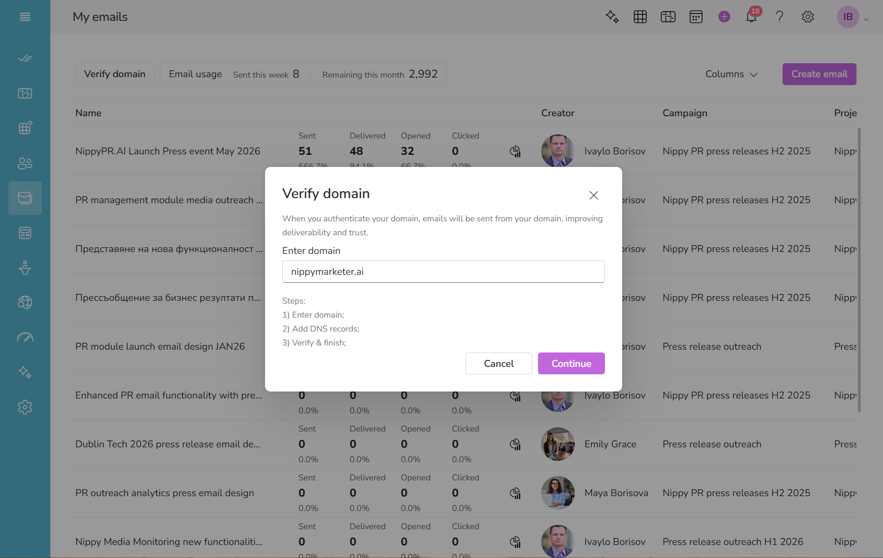Open Nippy Media Monitoring new functionalities email
This screenshot has height=558, width=883.
coord(169,542)
